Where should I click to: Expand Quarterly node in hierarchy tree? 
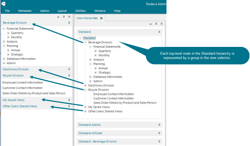pos(96,51)
